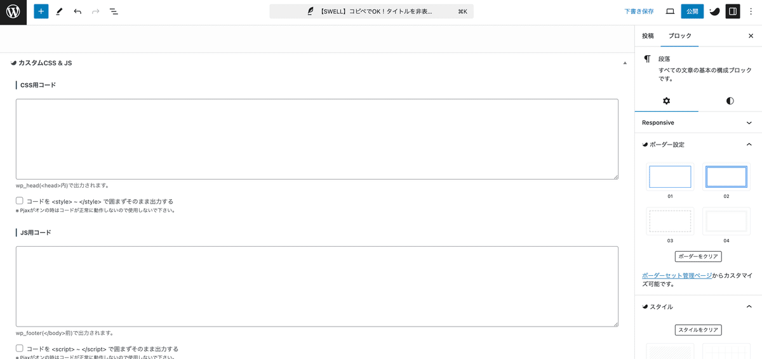
Task: Collapse the カスタムCSS & JS section arrow
Action: pos(625,63)
